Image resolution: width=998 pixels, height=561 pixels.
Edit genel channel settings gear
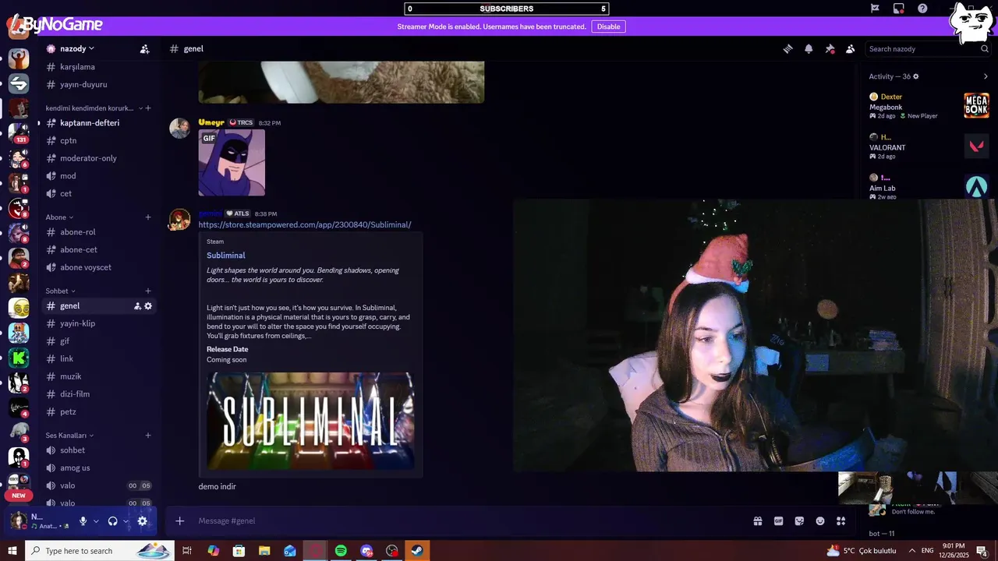coord(148,306)
